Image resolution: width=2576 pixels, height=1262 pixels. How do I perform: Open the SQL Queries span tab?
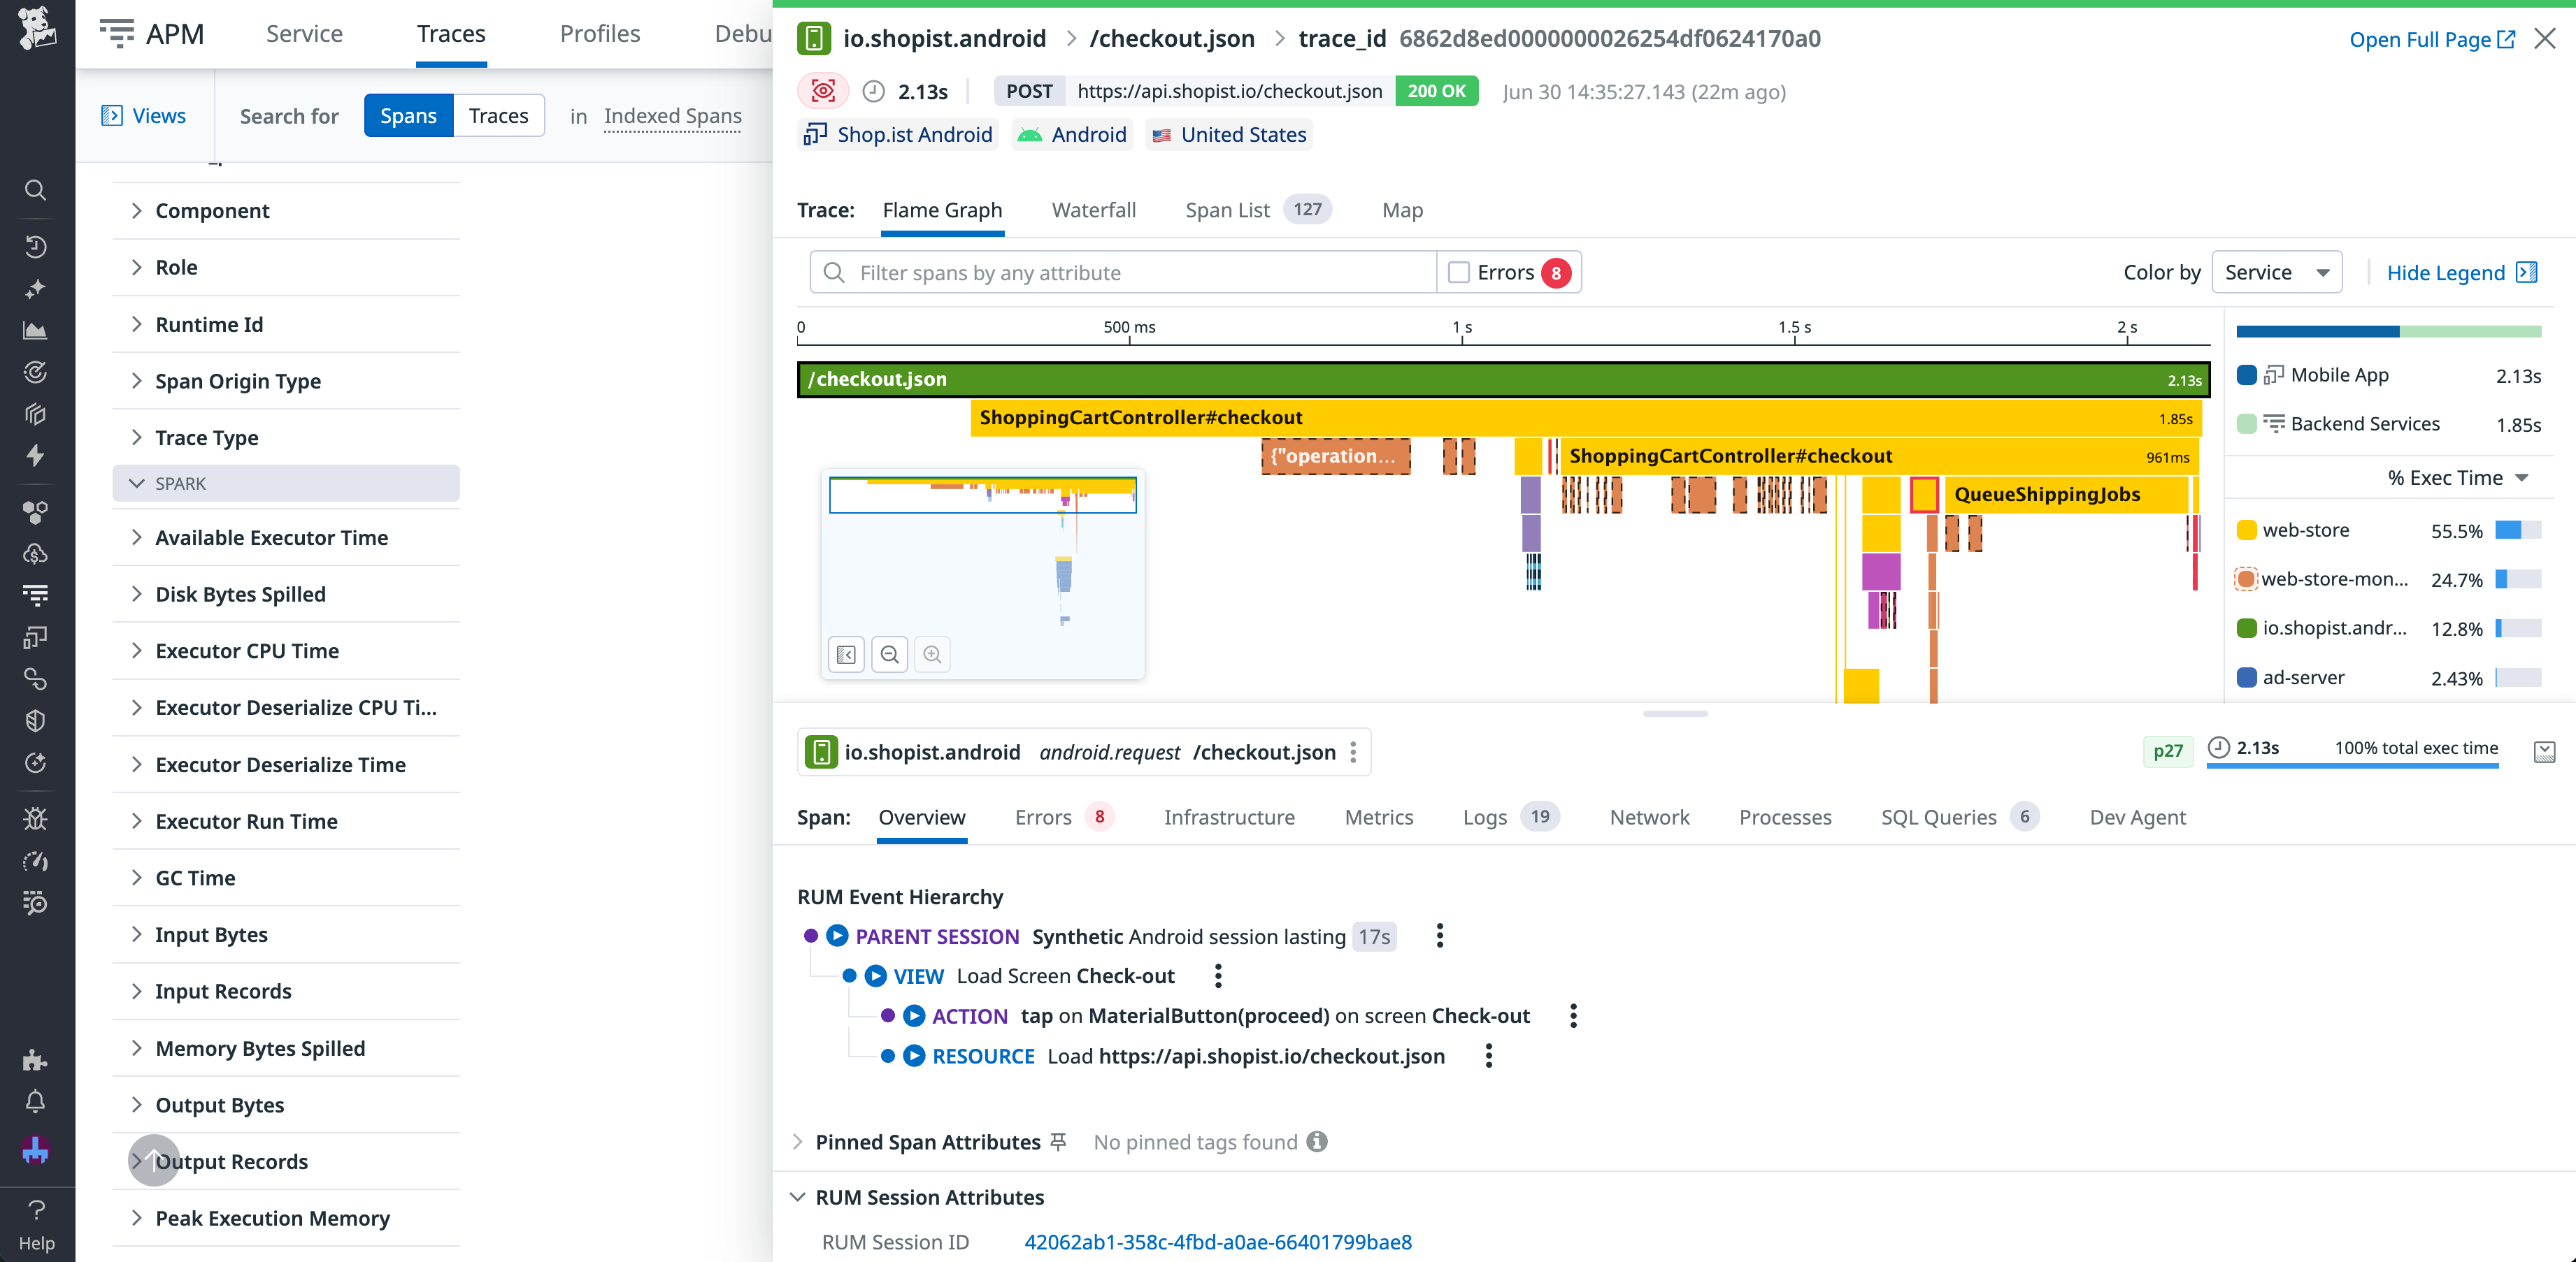pos(1939,816)
